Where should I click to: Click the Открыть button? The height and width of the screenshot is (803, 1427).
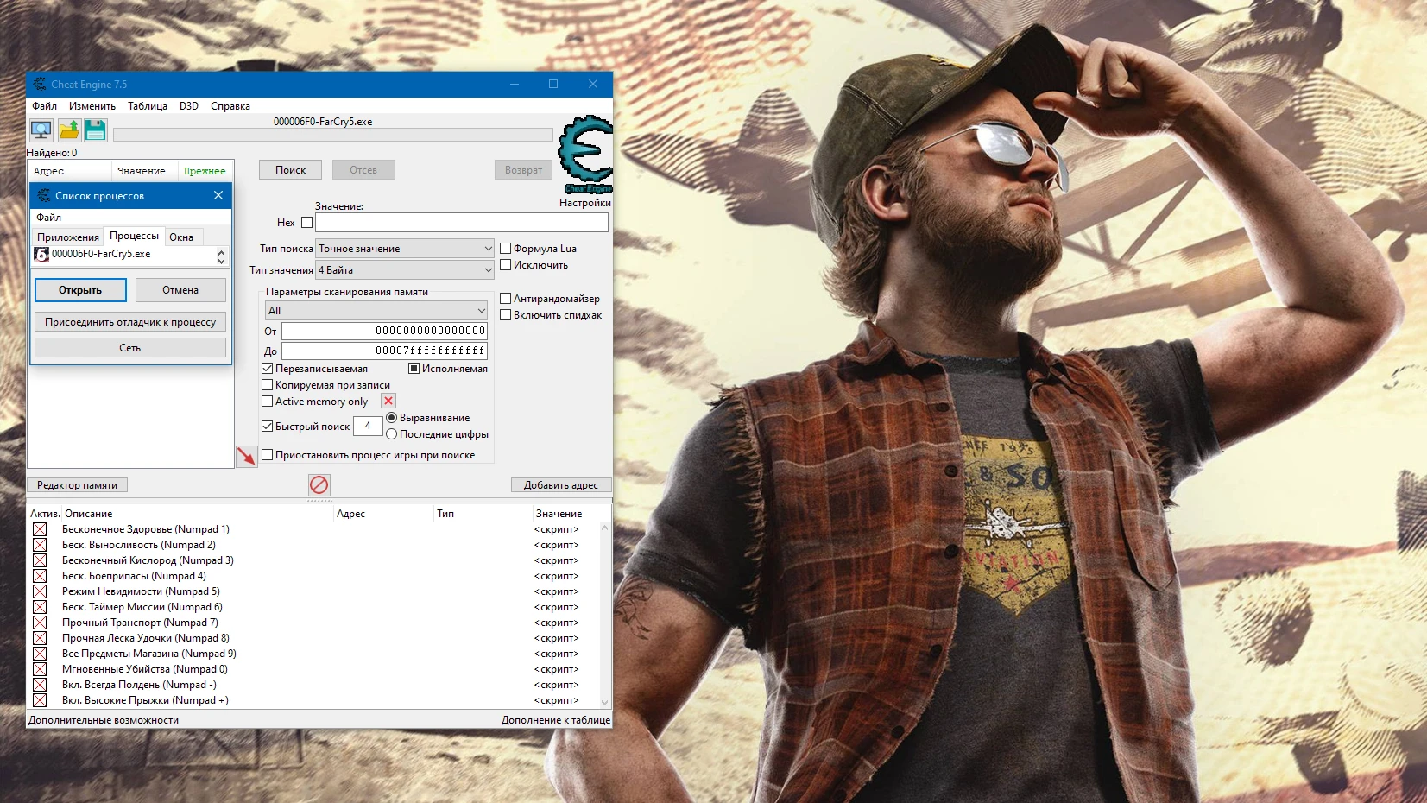(80, 290)
